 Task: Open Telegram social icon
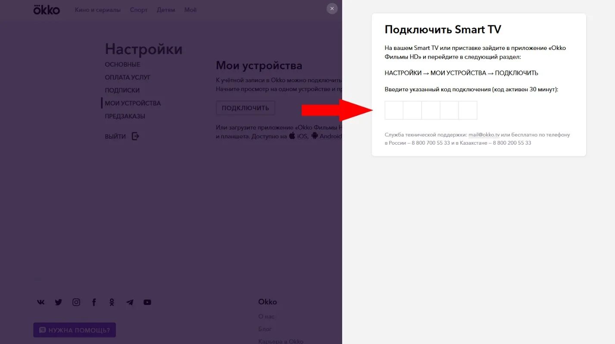click(130, 302)
